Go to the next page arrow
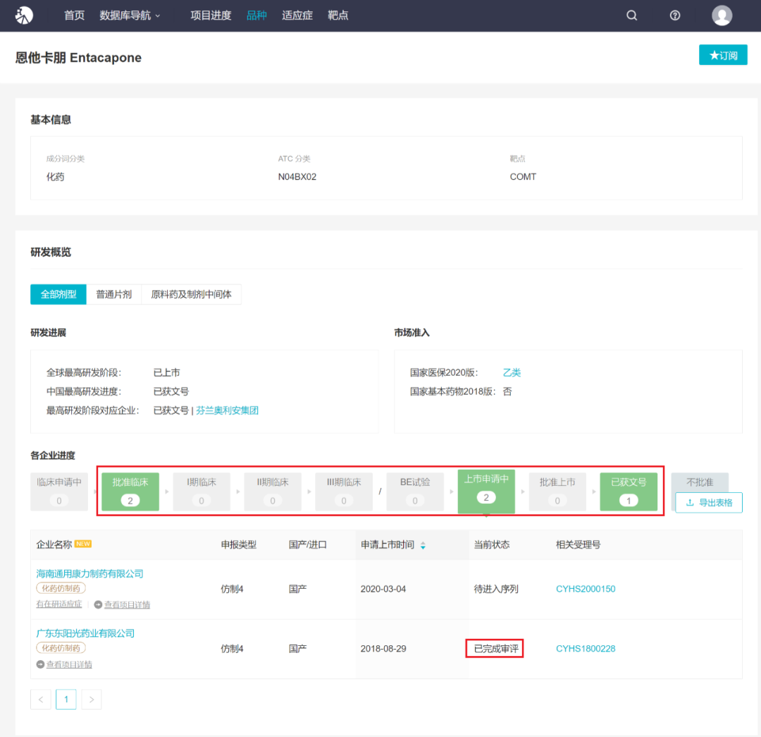The height and width of the screenshot is (737, 761). point(92,700)
